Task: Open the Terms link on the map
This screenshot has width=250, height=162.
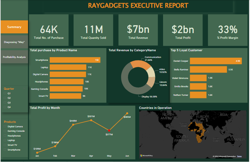Action: (239, 156)
